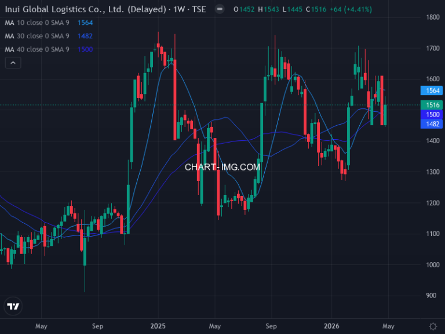The width and height of the screenshot is (445, 334).
Task: Open chart settings gear icon
Action: coord(433,326)
